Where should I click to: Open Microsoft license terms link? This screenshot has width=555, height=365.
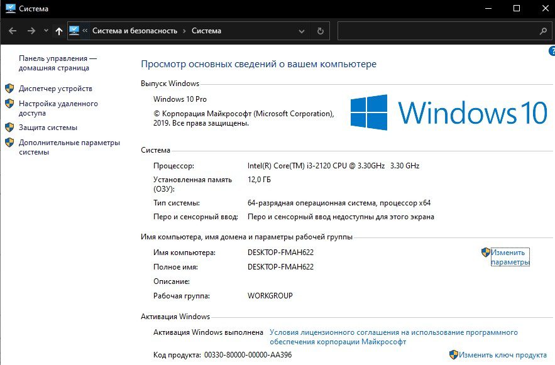click(393, 337)
